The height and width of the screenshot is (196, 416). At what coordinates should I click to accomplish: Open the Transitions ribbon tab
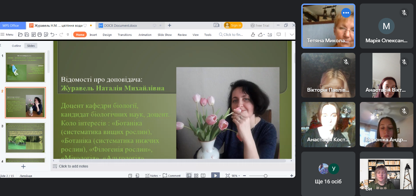(x=125, y=35)
